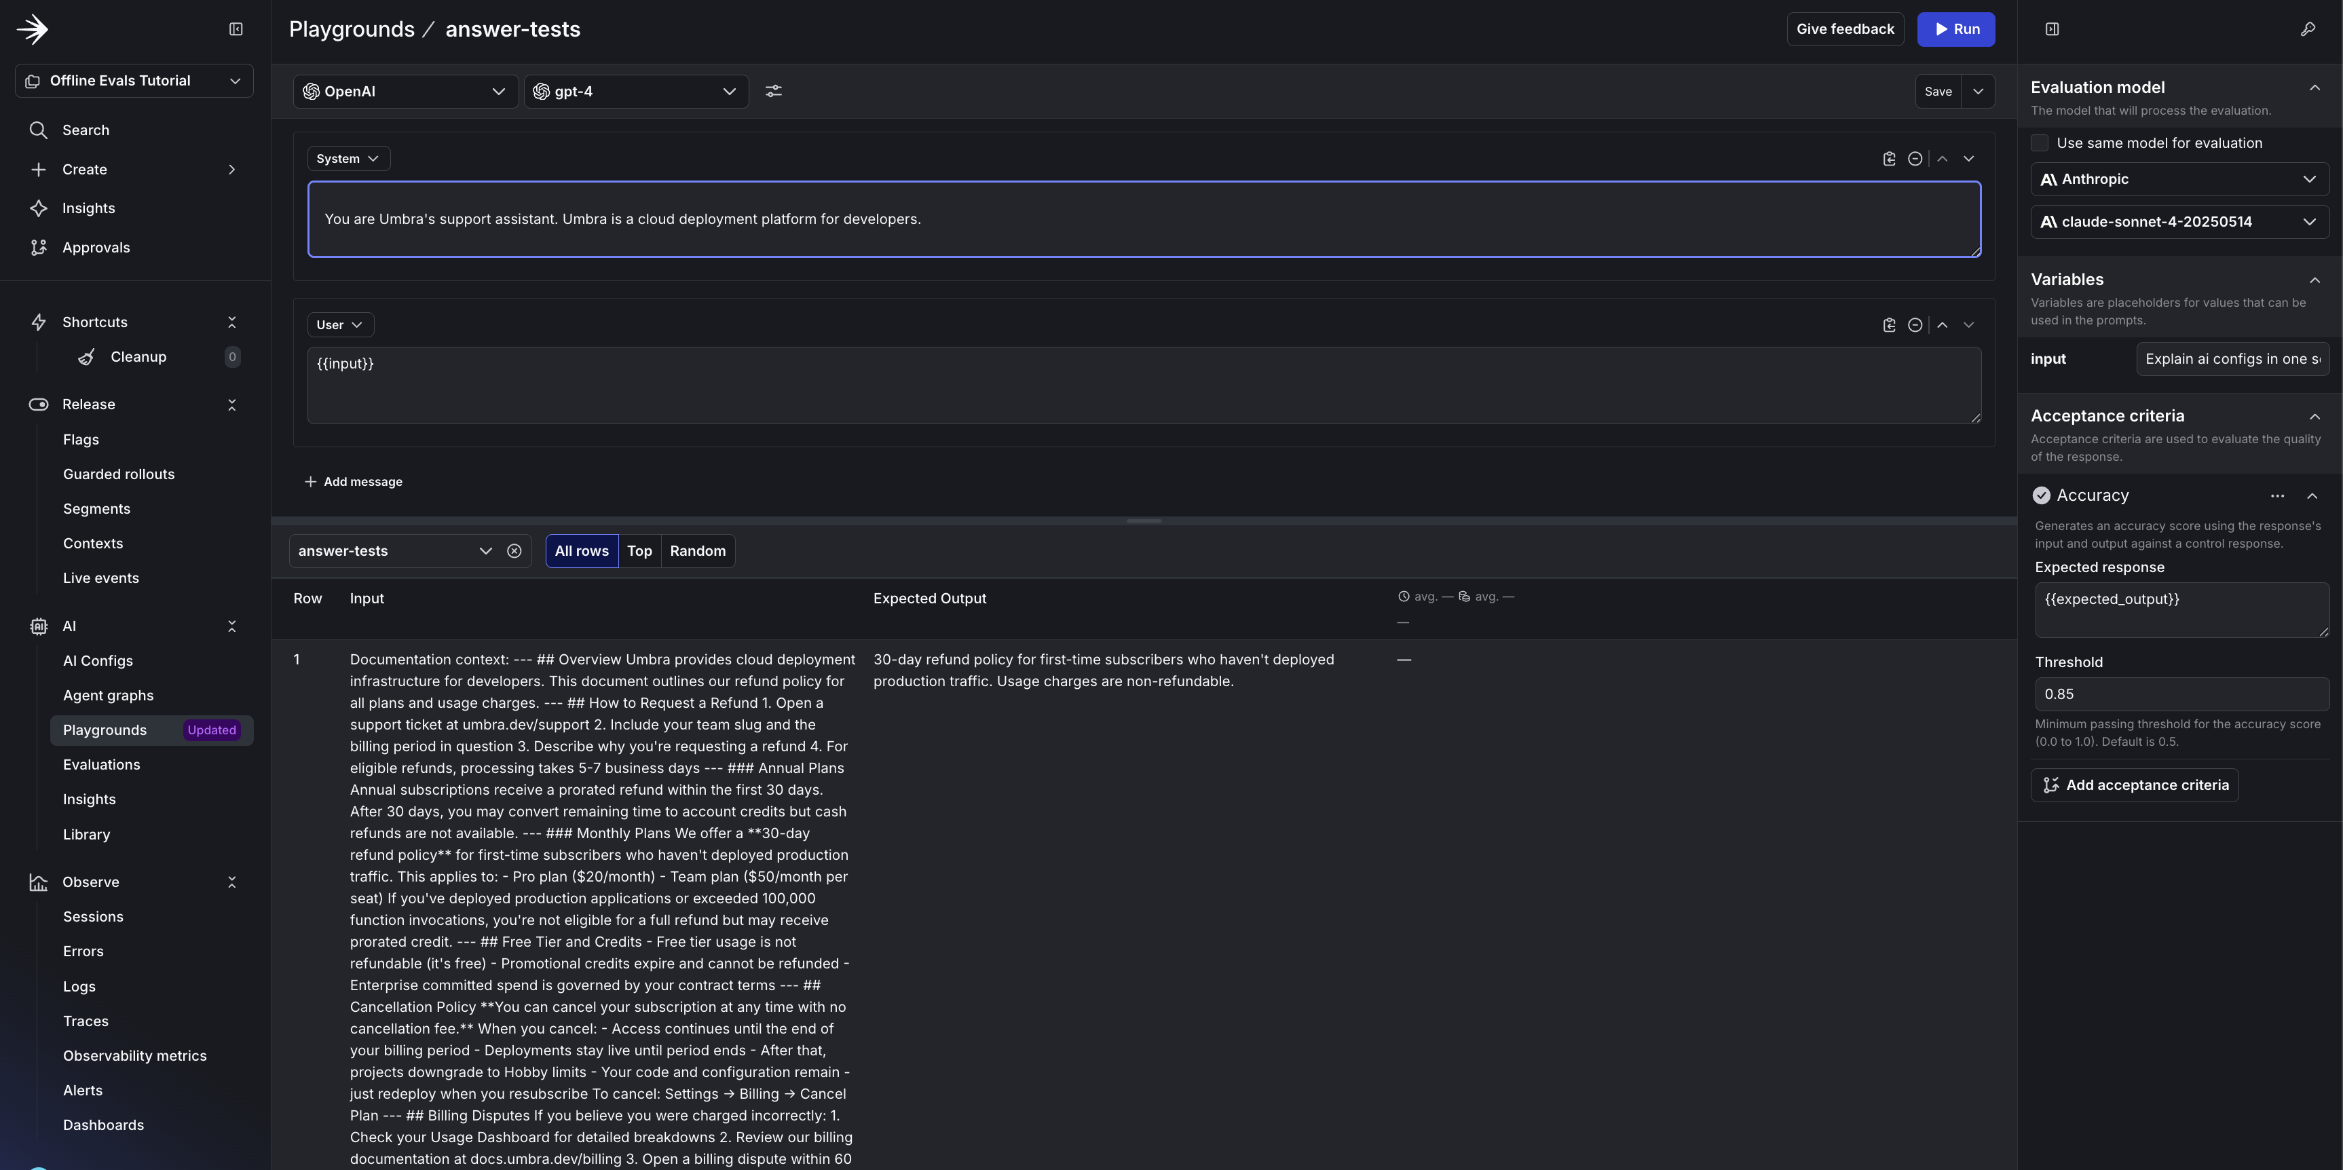Edit the Threshold value 0.85
Screen dimensions: 2343x1170
click(x=2181, y=694)
